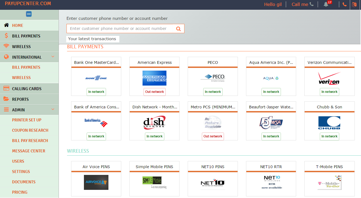Click the Wireless wifi signal icon
Screen dimensions: 361x198
(7, 46)
